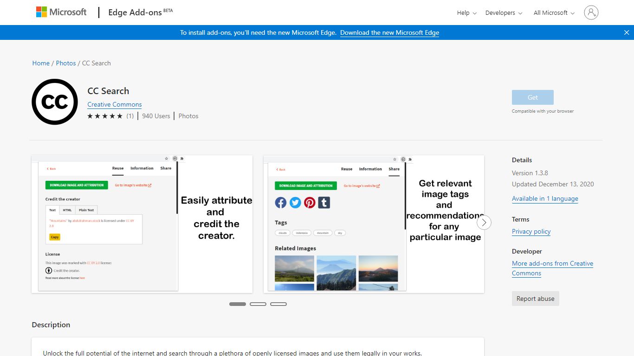Click the Description heading
Screen dimensions: 634x356
point(51,324)
